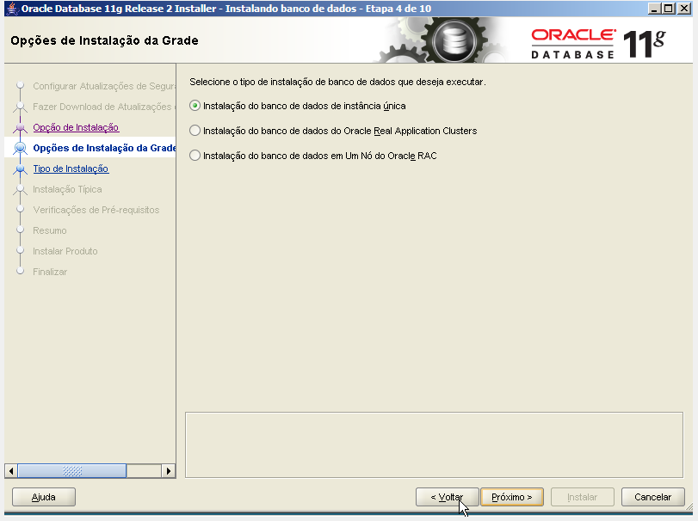This screenshot has height=521, width=698.
Task: Click the empty message area box
Action: tap(434, 445)
